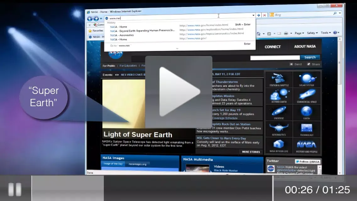This screenshot has height=201, width=357.
Task: Click the Read Mail toolbar icon
Action: [x=279, y=34]
